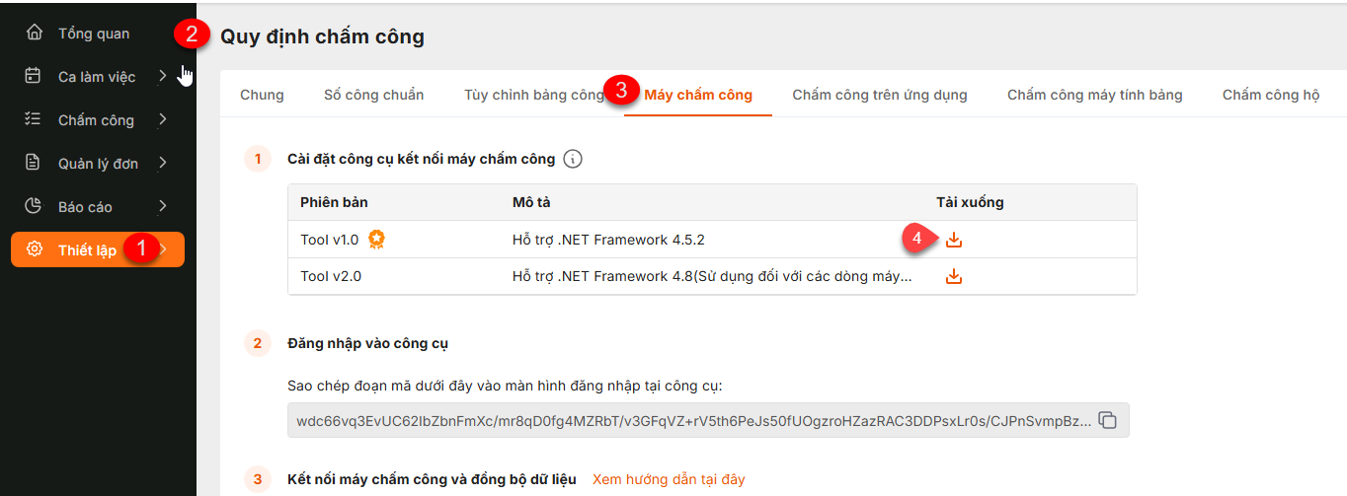Viewport: 1347px width, 496px height.
Task: Download Tool v1.0
Action: pyautogui.click(x=953, y=240)
